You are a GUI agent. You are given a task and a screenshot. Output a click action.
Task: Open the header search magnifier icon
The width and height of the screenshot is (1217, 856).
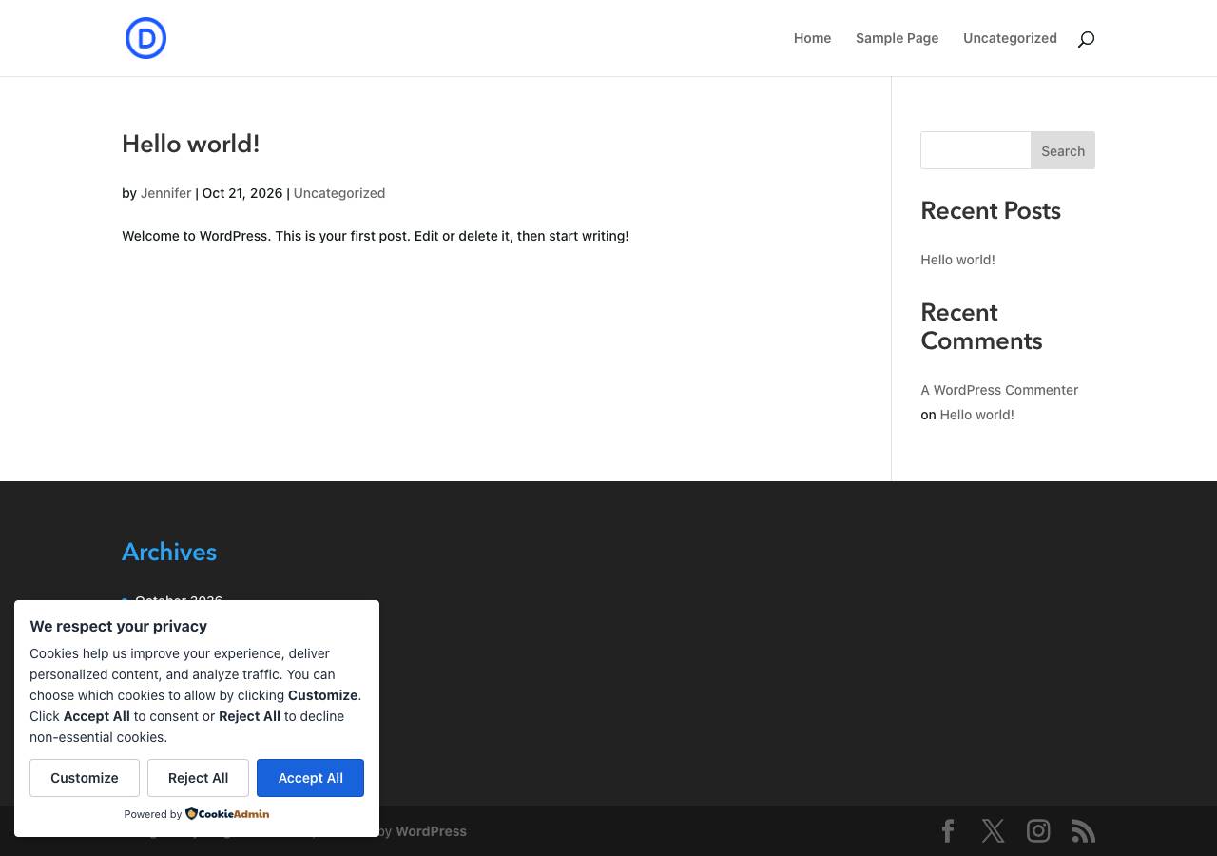(1086, 39)
